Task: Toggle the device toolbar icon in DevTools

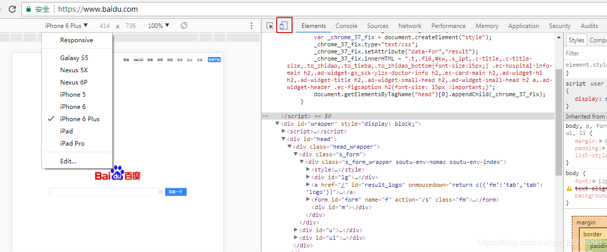Action: [x=284, y=25]
